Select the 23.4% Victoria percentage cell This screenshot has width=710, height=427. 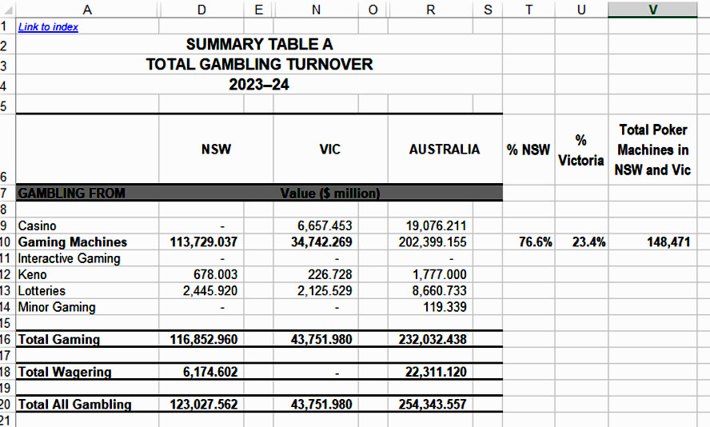tap(588, 242)
